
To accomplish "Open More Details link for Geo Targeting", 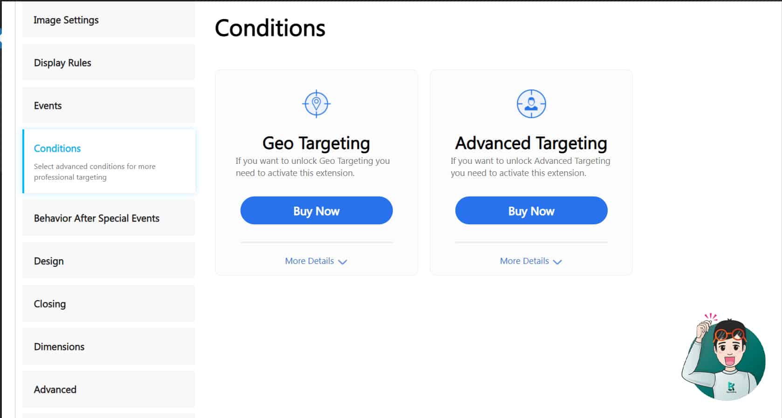I will (x=309, y=261).
